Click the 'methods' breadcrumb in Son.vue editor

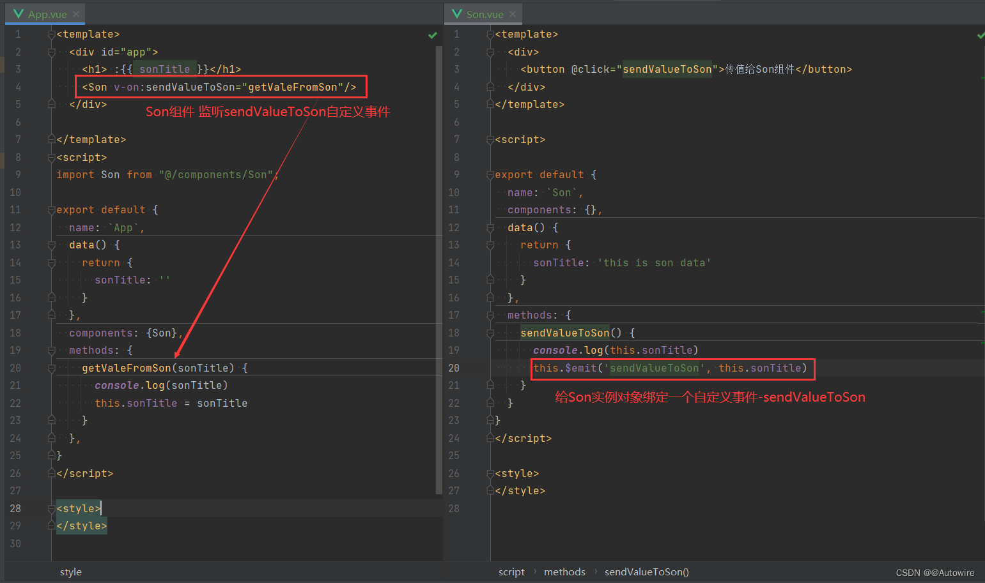tap(564, 572)
